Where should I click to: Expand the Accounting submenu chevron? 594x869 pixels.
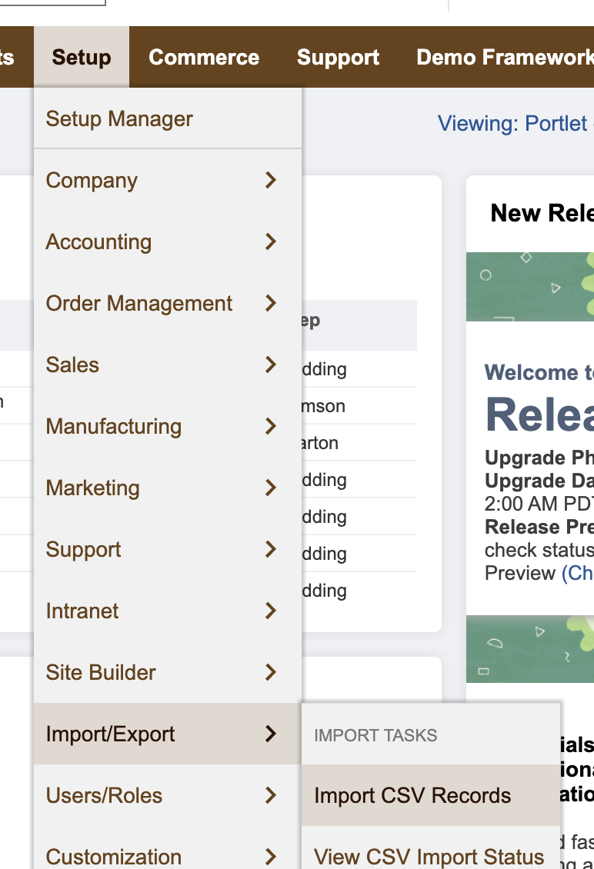[x=270, y=241]
